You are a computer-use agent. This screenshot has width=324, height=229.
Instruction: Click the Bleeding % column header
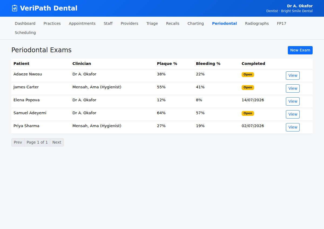point(208,64)
